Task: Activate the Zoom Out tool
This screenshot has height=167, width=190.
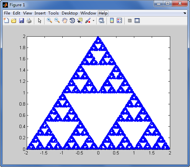Action: [x=57, y=20]
